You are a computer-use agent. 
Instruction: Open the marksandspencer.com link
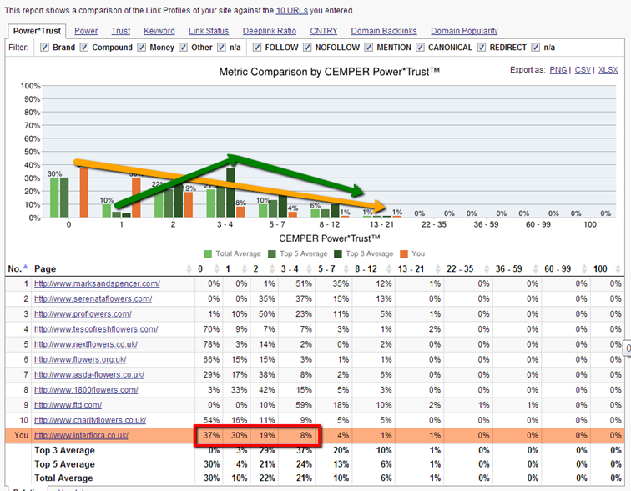(x=97, y=283)
